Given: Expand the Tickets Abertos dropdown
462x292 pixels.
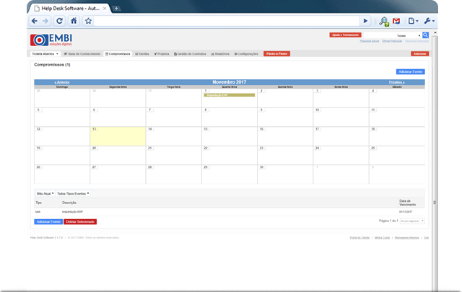Looking at the screenshot, I should (45, 54).
